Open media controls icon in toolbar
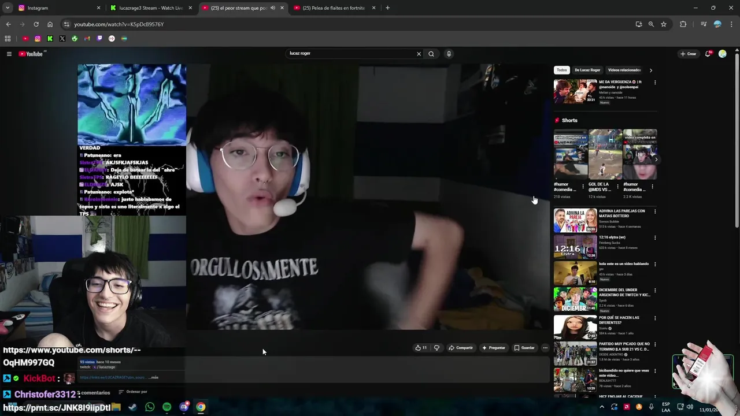 (704, 24)
